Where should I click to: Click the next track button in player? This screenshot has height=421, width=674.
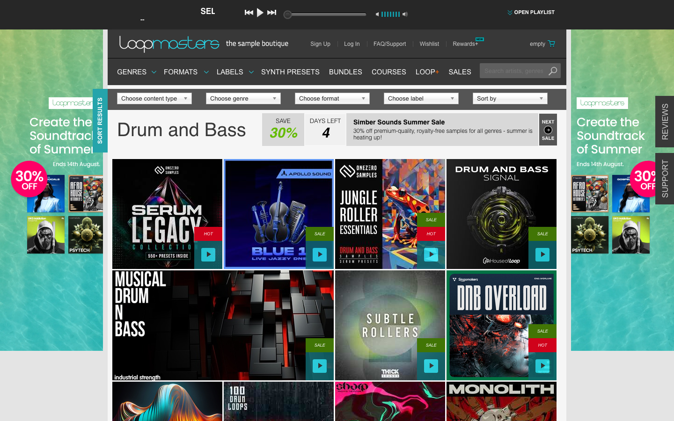tap(271, 13)
